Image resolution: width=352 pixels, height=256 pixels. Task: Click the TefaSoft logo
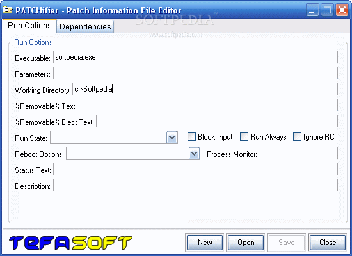click(x=70, y=243)
